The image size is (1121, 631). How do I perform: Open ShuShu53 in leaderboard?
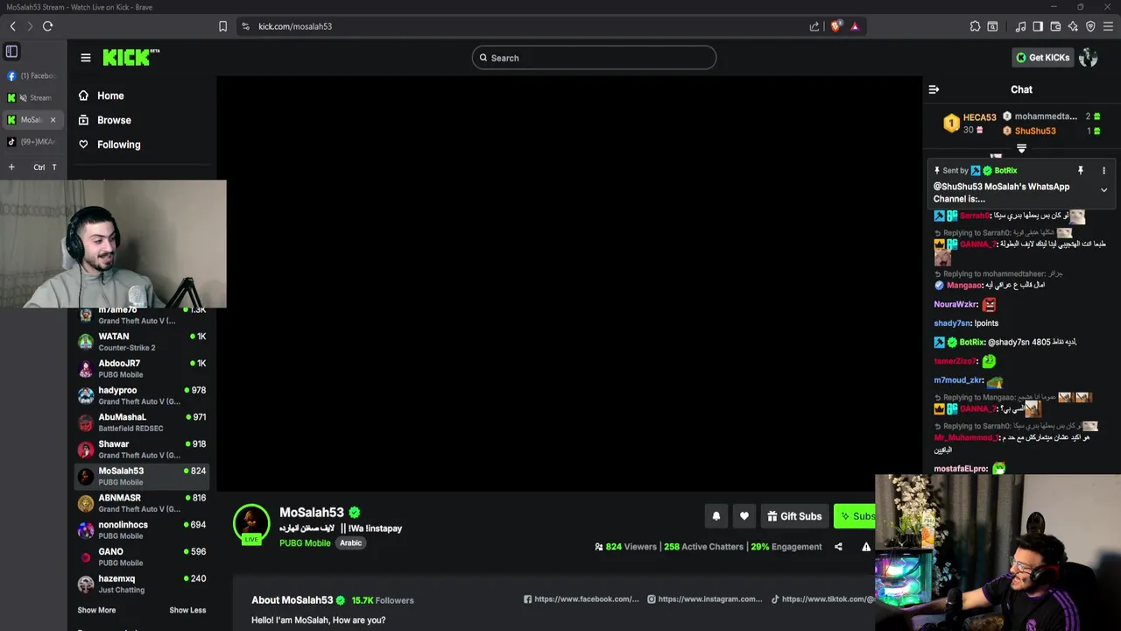(1035, 131)
